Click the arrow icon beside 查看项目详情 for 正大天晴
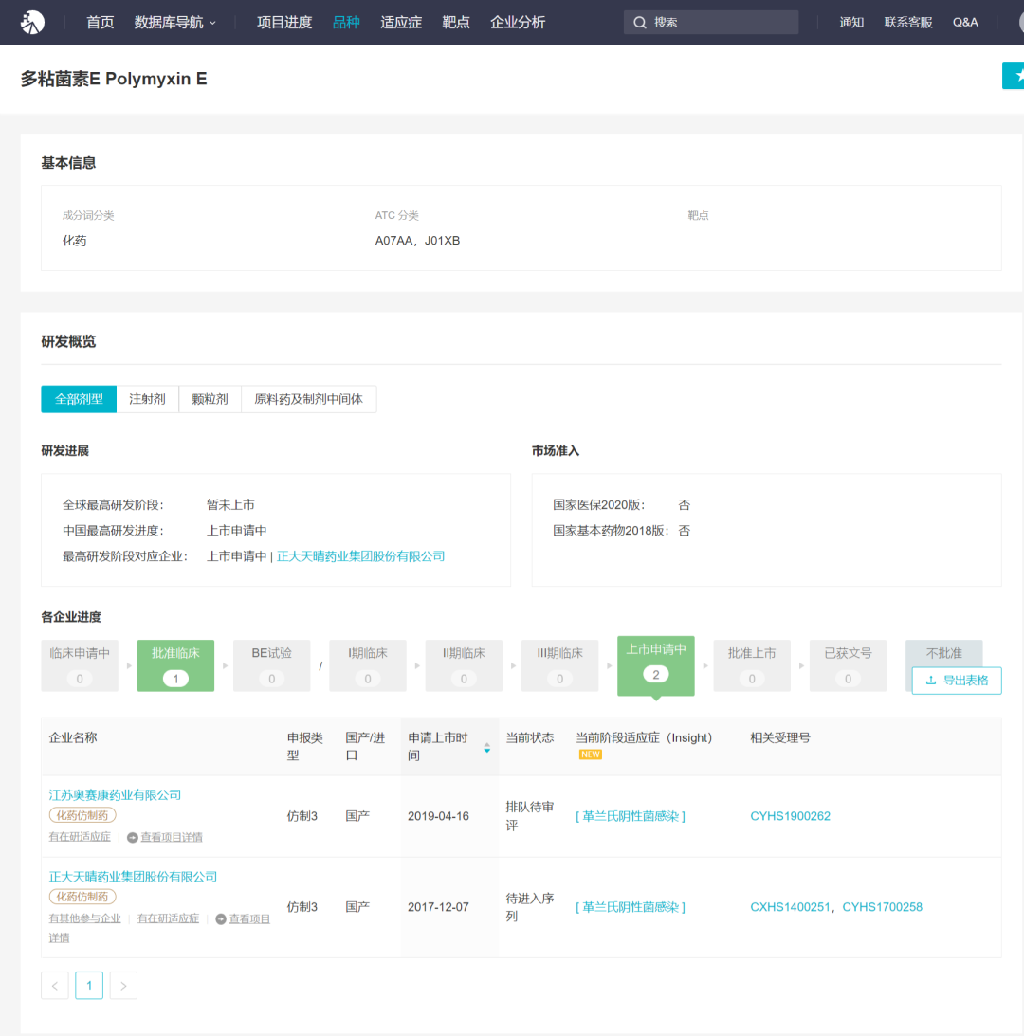Image resolution: width=1024 pixels, height=1036 pixels. [x=221, y=918]
